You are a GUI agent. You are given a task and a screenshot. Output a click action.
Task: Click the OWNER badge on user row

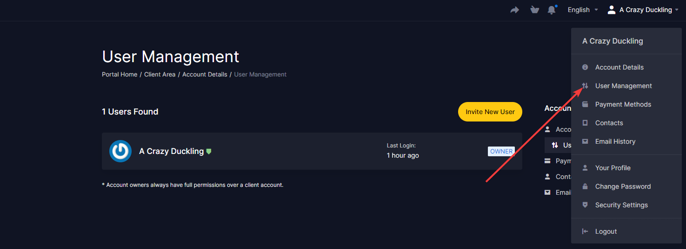(501, 151)
